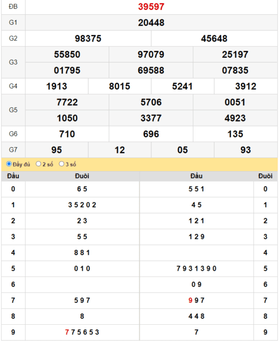This screenshot has height=341, width=279.
Task: Click the tail digits '7 7 5 6 5 3'
Action: [x=82, y=332]
